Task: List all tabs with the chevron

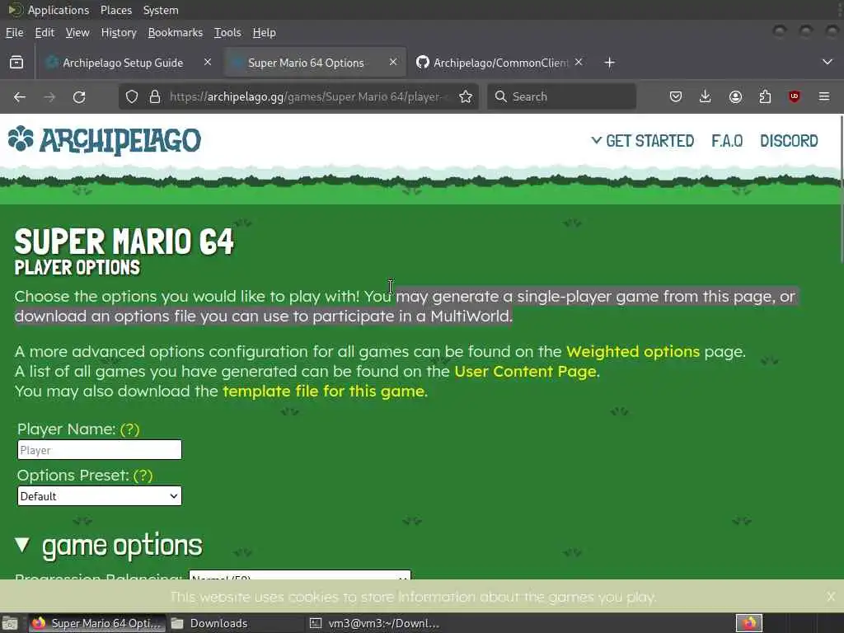Action: pos(828,62)
